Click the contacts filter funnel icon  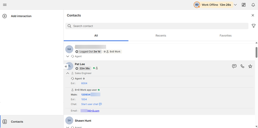(253, 26)
